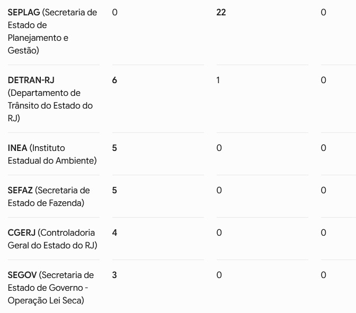356x313 pixels.
Task: Click the bold value 22 for SEPLAG
Action: tap(221, 12)
